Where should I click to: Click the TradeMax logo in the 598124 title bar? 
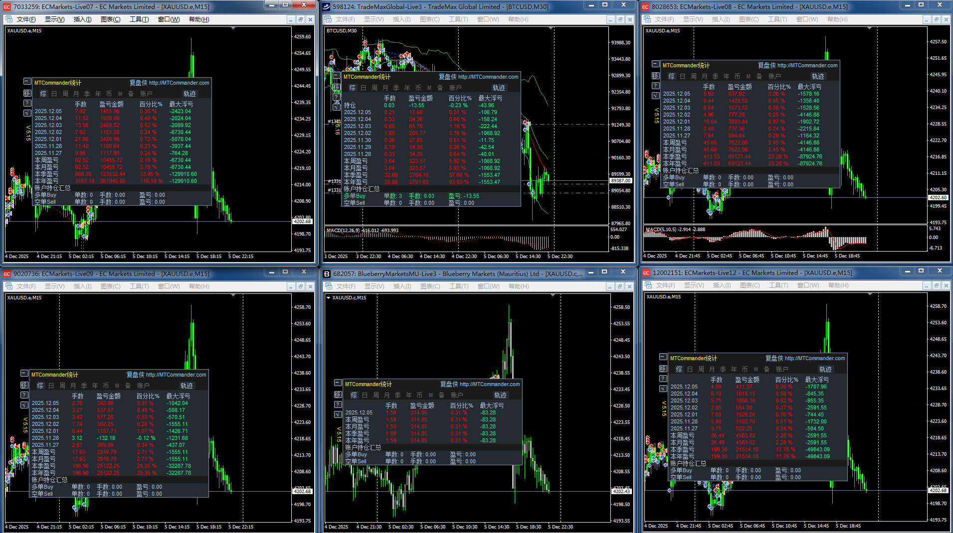coord(326,7)
